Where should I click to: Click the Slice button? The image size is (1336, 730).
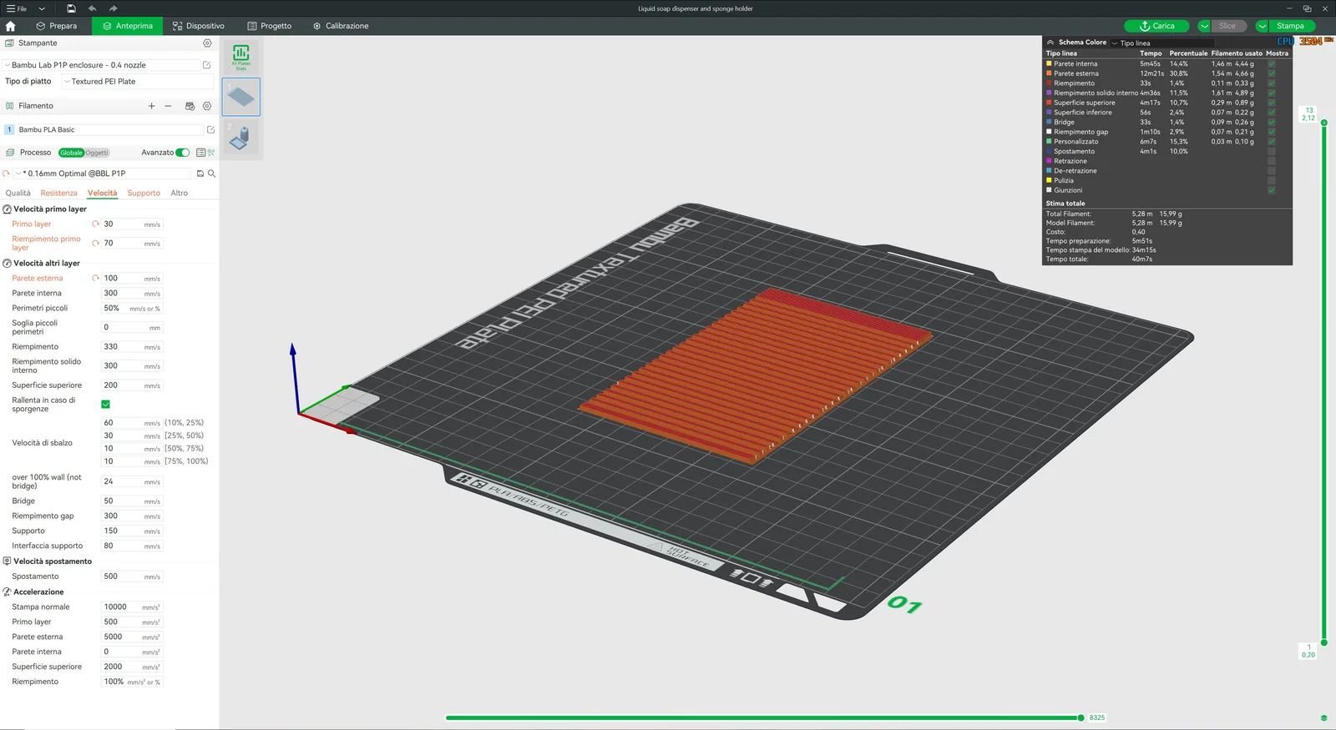pos(1227,26)
